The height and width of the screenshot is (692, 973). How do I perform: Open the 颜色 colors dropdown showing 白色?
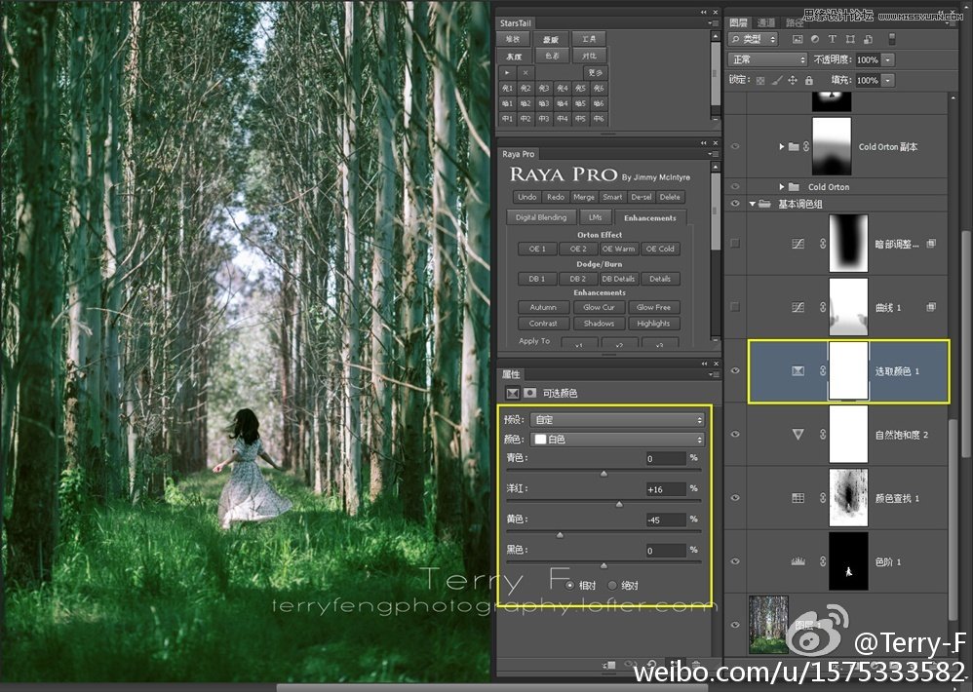tap(617, 439)
